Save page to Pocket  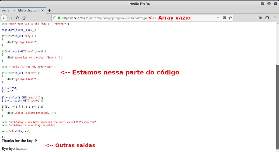click(224, 18)
